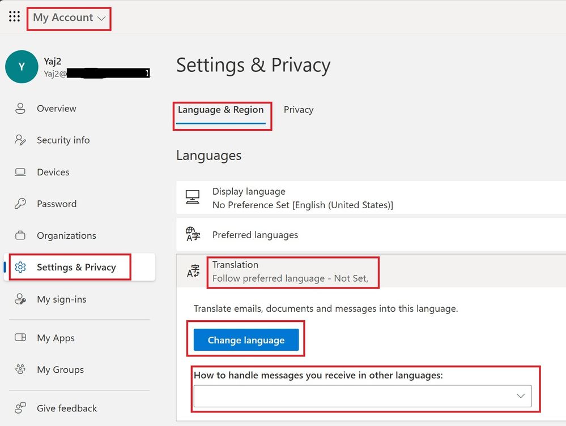Click the Languages heading
Image resolution: width=566 pixels, height=426 pixels.
pyautogui.click(x=209, y=156)
